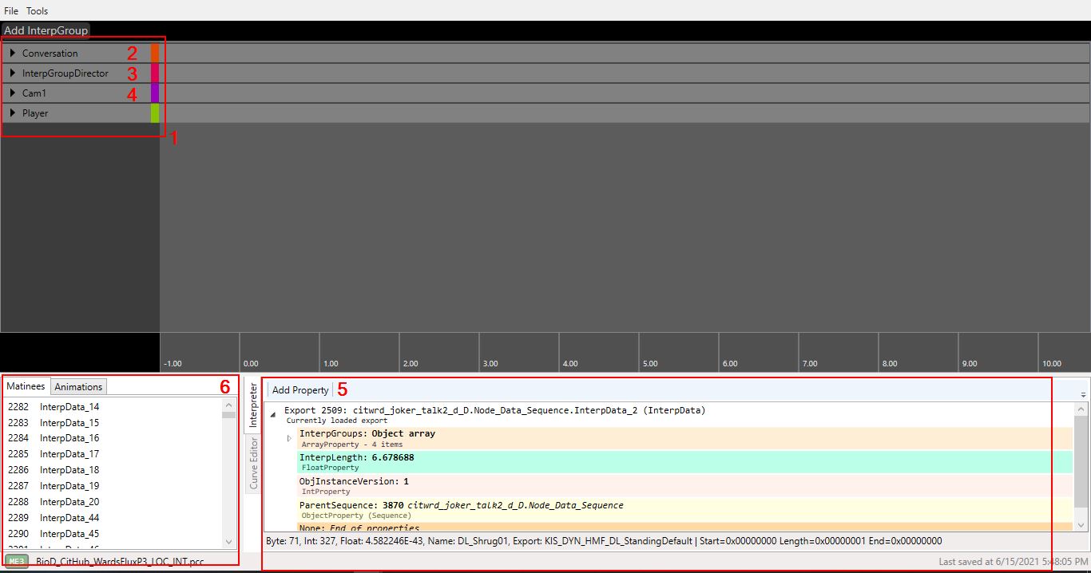
Task: Click the Byte 71 hex status text
Action: (604, 541)
